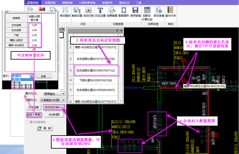Click scrollbar down arrow in results list
Screen dimensions: 239x154
tap(121, 101)
